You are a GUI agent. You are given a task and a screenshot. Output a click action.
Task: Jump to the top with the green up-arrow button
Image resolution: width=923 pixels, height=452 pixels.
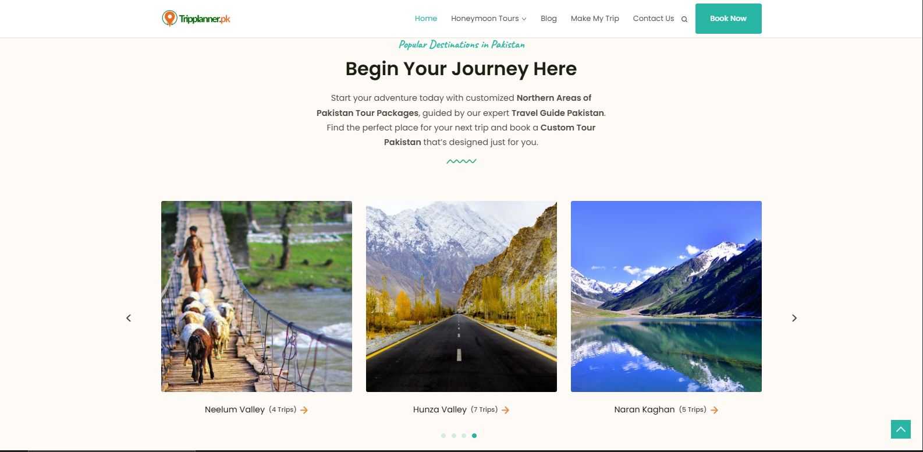coord(901,429)
